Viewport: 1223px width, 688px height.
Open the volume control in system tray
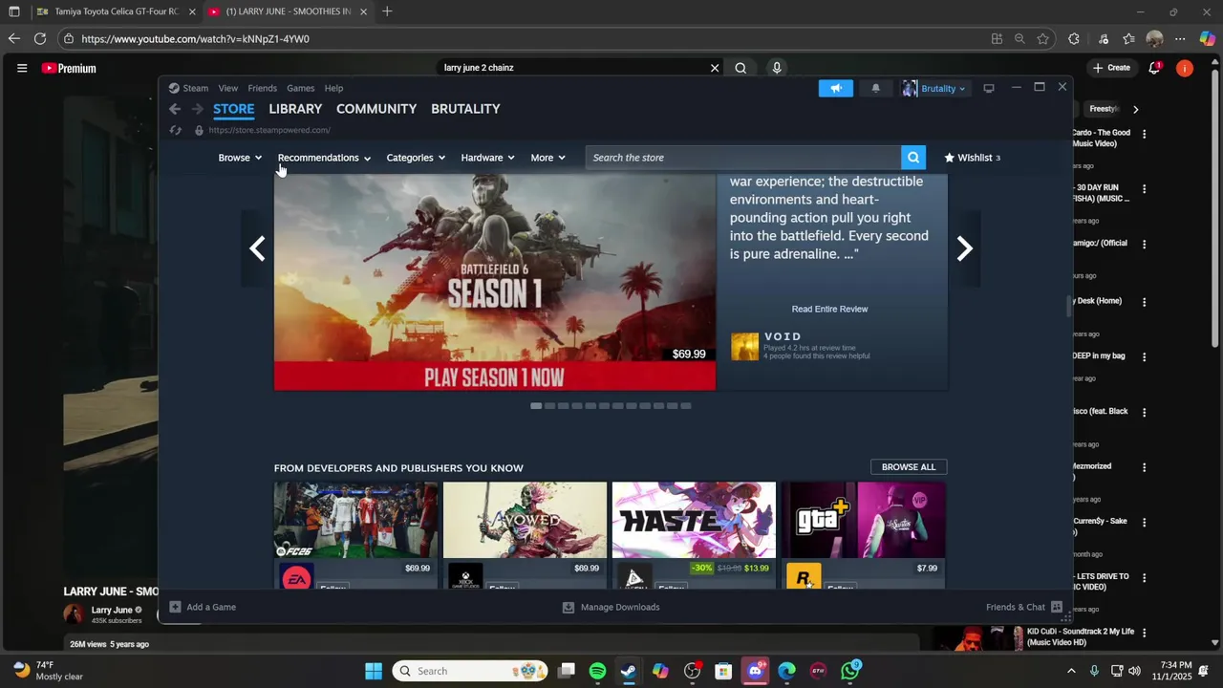click(x=1134, y=671)
